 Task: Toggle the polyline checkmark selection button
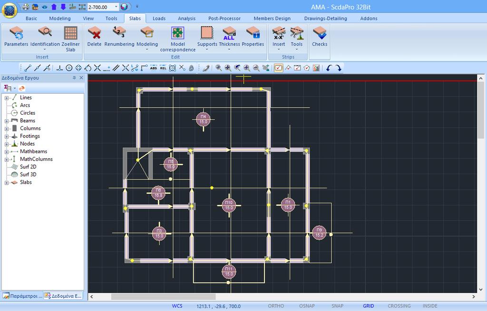(288, 68)
